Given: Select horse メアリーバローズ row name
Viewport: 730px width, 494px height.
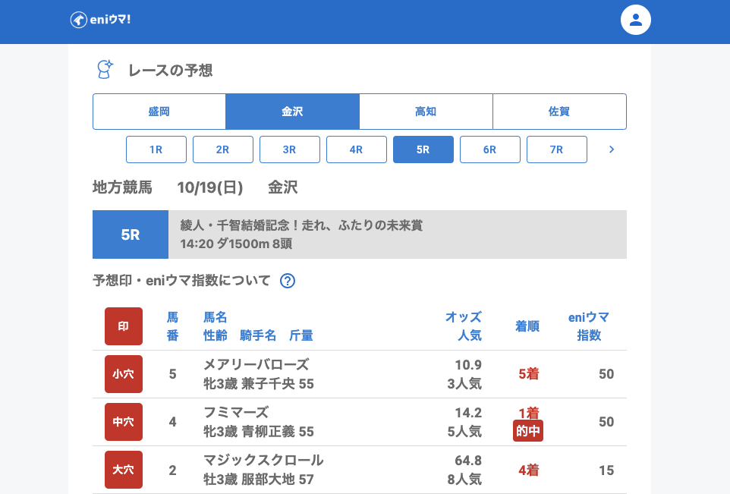Looking at the screenshot, I should click(x=256, y=364).
